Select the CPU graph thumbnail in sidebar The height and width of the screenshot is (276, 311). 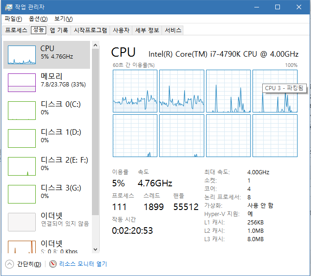click(22, 55)
